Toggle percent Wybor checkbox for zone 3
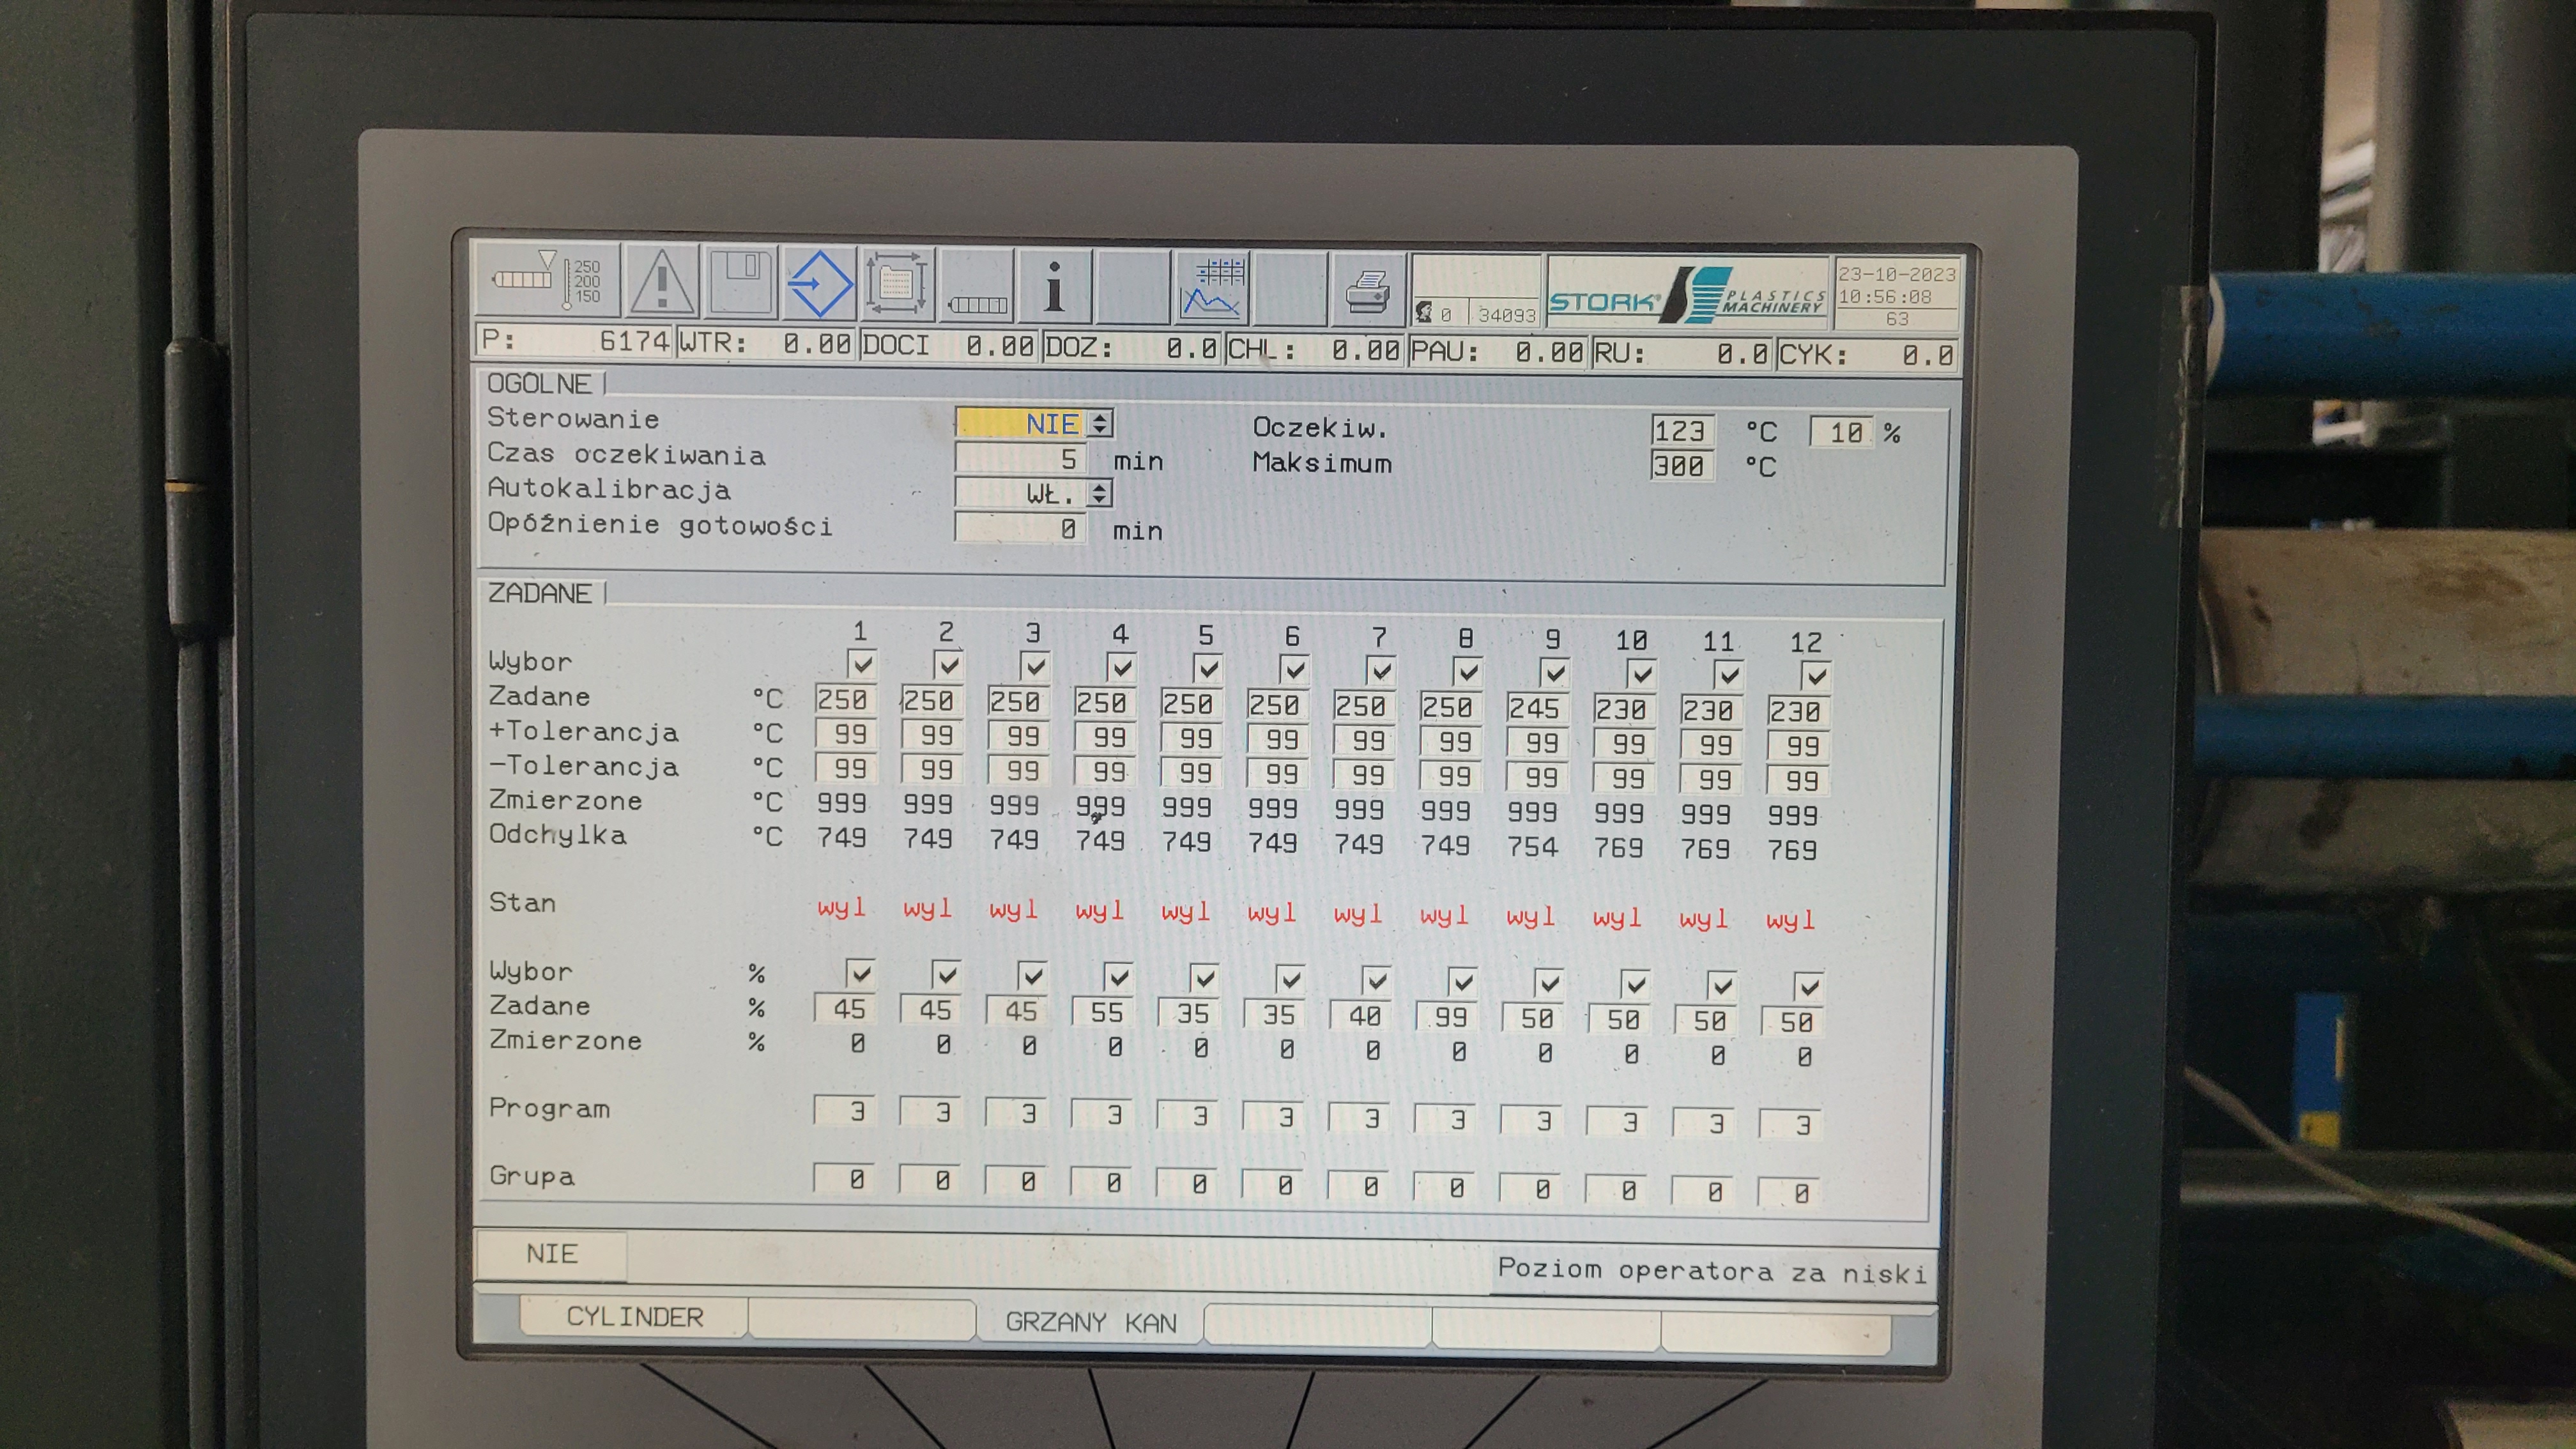The width and height of the screenshot is (2576, 1449). (1031, 975)
